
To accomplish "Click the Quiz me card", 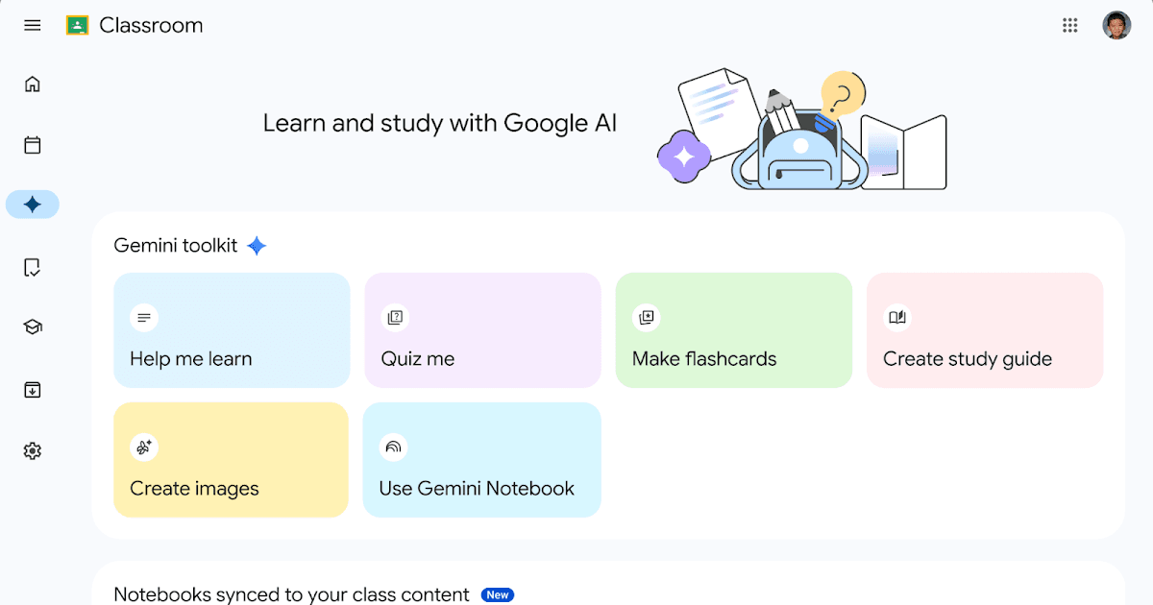I will point(482,330).
